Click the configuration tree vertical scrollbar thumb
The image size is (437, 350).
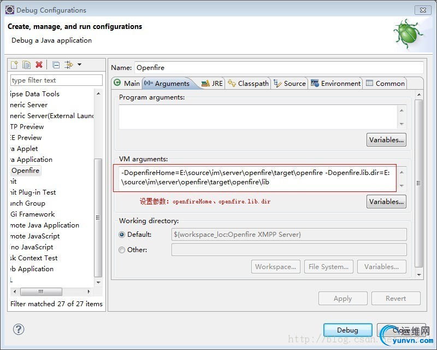coord(98,218)
